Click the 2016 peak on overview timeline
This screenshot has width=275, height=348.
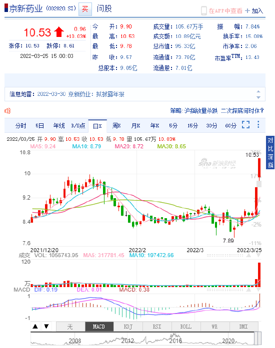point(175,336)
